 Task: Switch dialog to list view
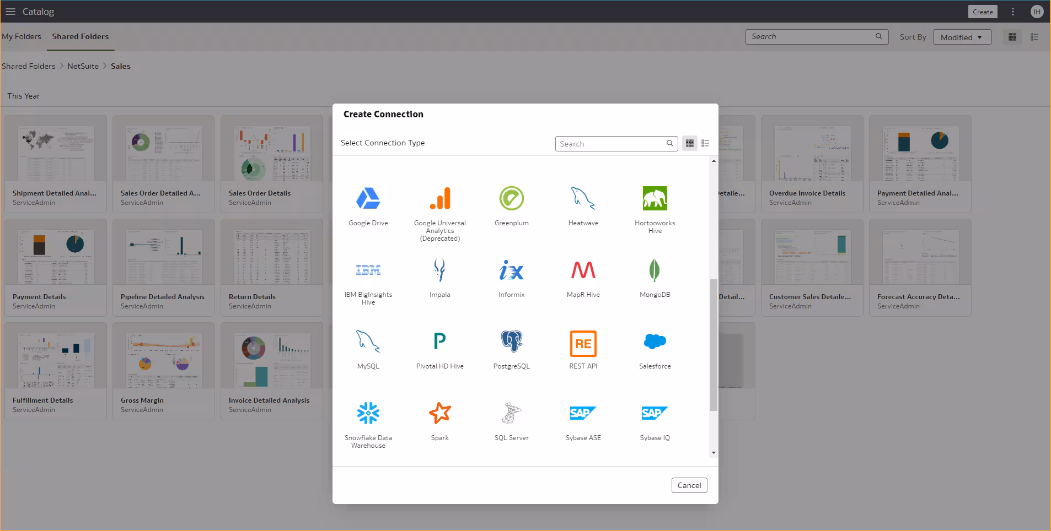[705, 143]
